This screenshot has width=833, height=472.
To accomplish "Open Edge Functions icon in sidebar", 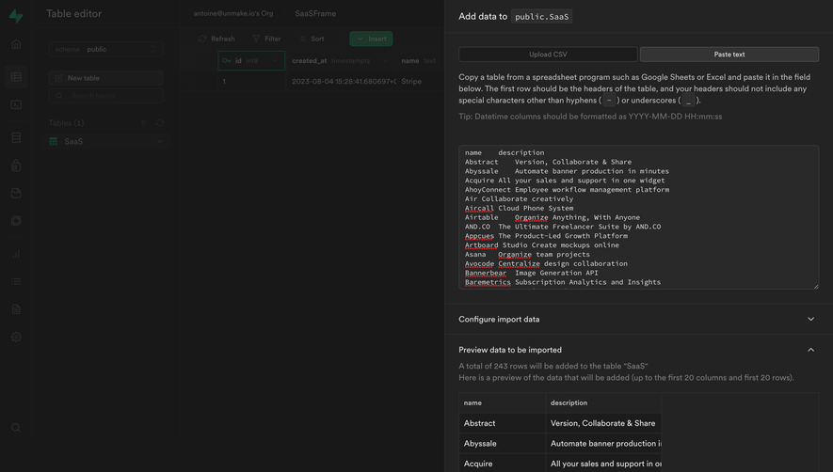I will point(16,220).
